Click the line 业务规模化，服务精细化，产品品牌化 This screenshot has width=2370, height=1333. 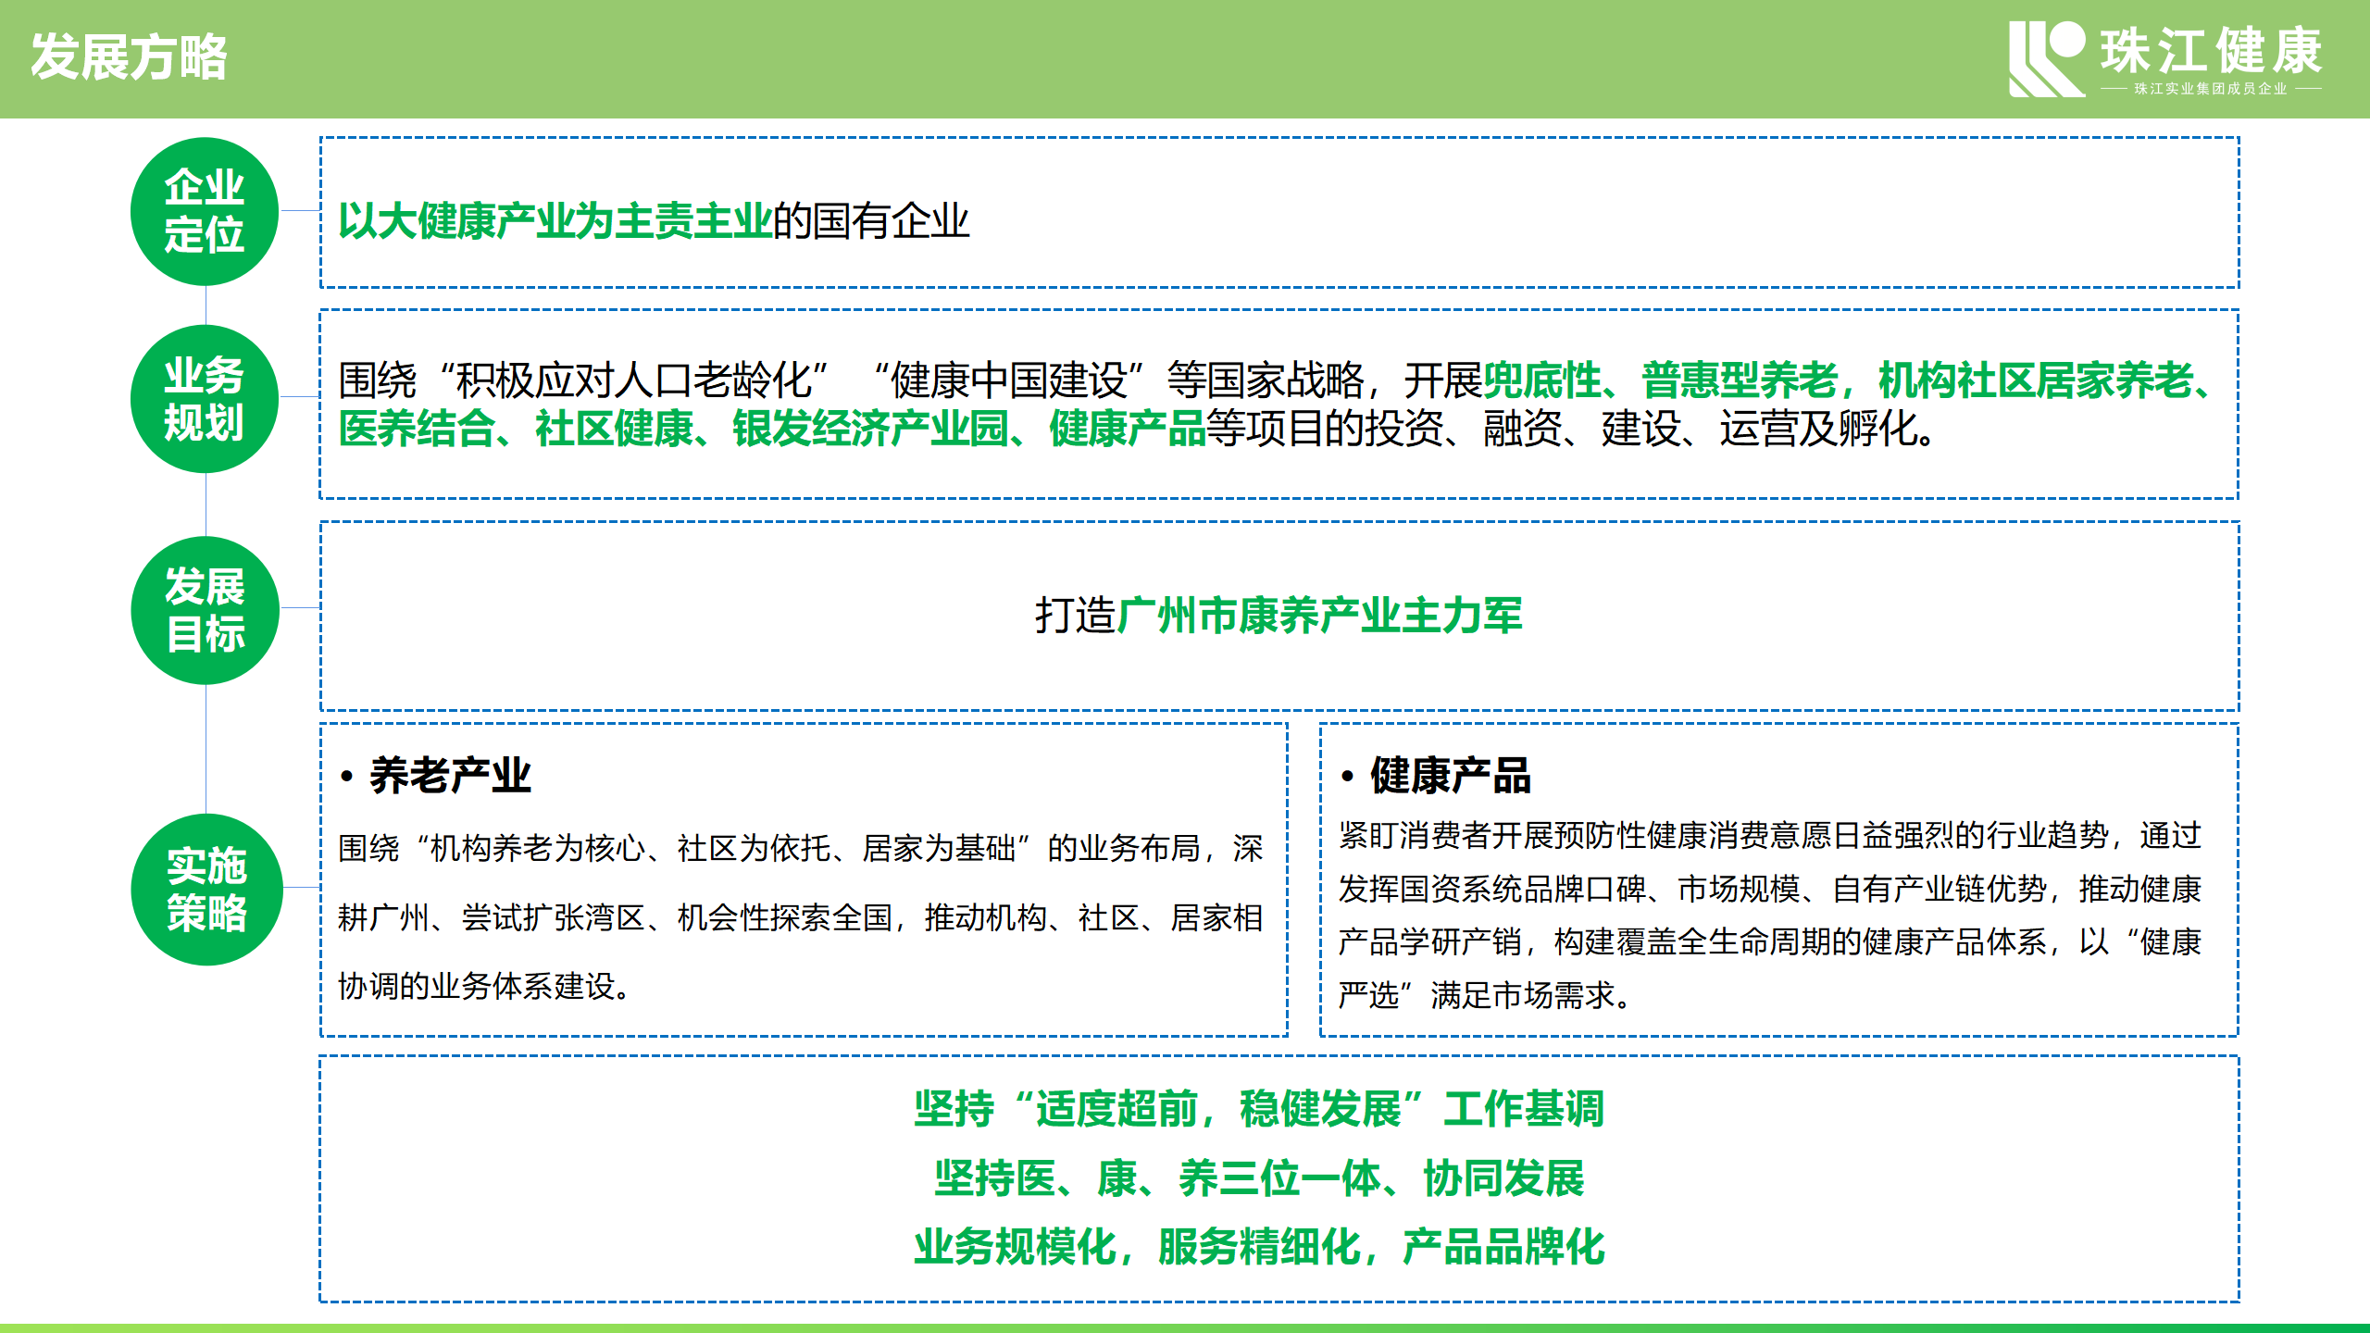1259,1247
